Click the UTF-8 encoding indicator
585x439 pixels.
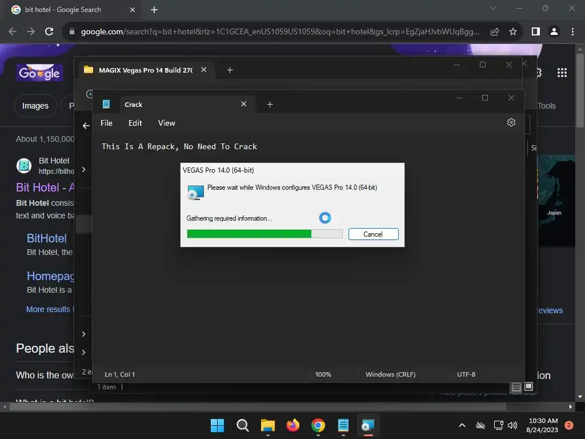[x=466, y=374]
